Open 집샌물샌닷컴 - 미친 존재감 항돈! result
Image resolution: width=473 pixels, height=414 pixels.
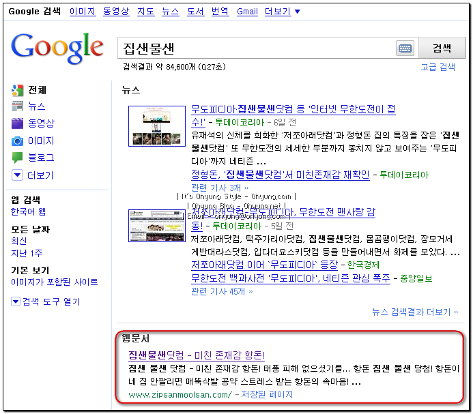tap(197, 355)
